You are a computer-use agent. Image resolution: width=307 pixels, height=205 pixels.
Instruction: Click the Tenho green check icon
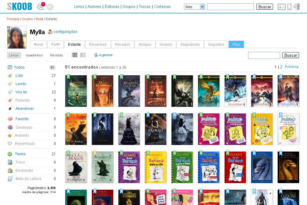(10, 154)
